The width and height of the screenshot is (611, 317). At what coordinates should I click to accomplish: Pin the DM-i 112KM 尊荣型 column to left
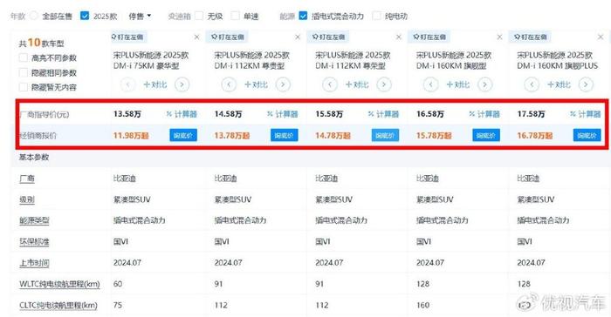330,37
